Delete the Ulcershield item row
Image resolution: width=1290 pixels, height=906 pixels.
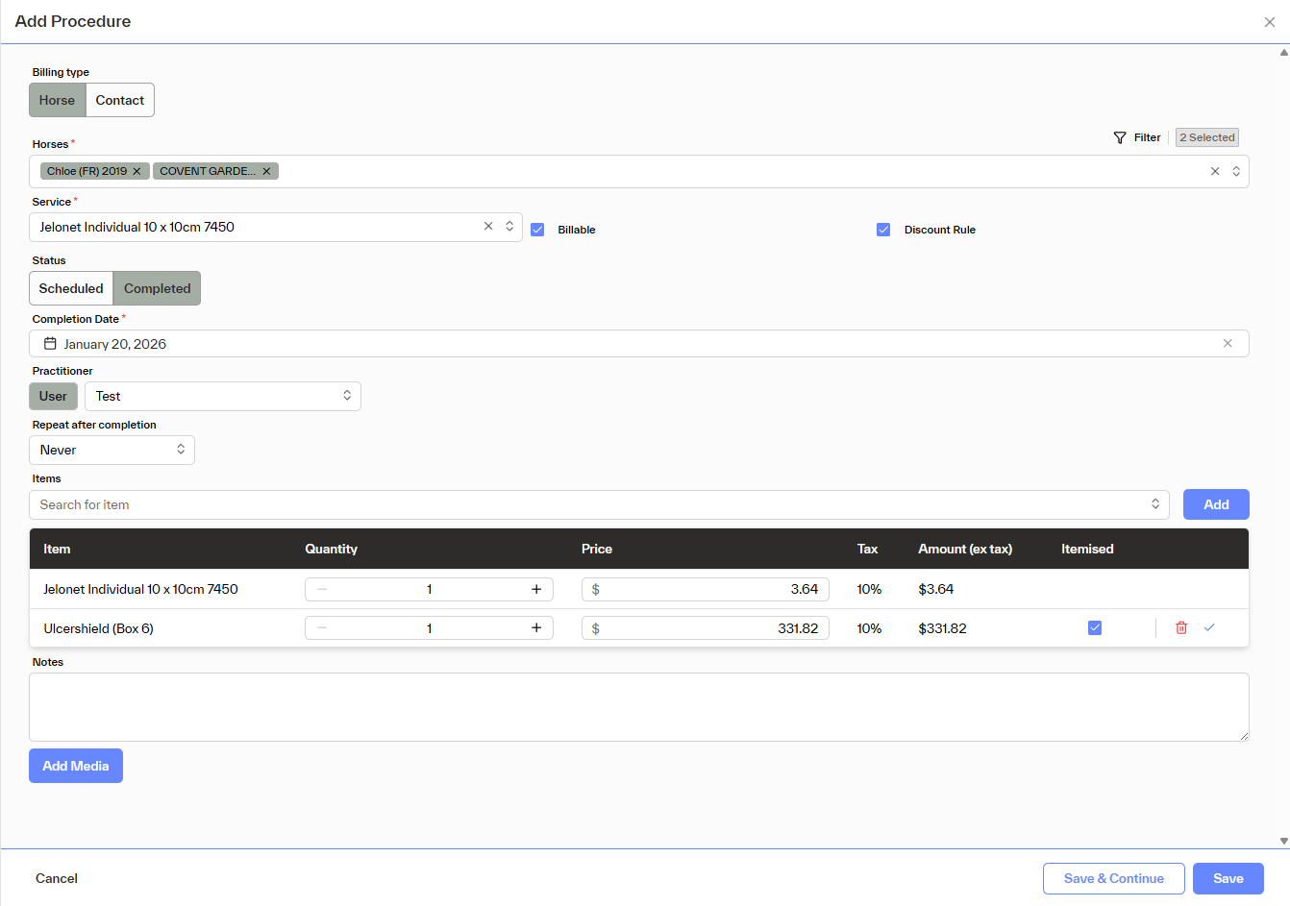click(1181, 627)
